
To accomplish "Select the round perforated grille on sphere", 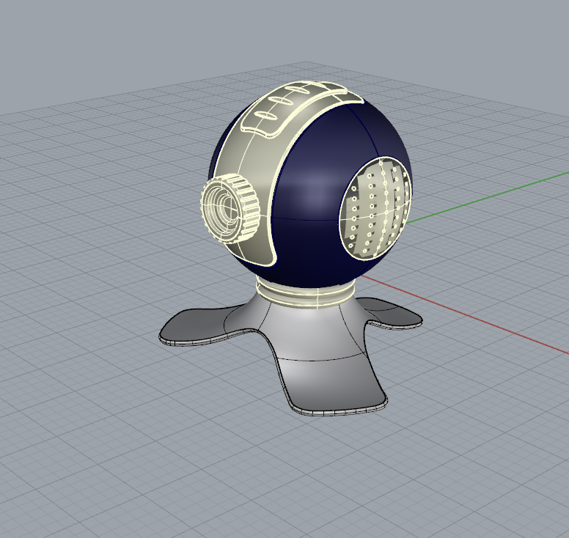I will click(x=375, y=208).
